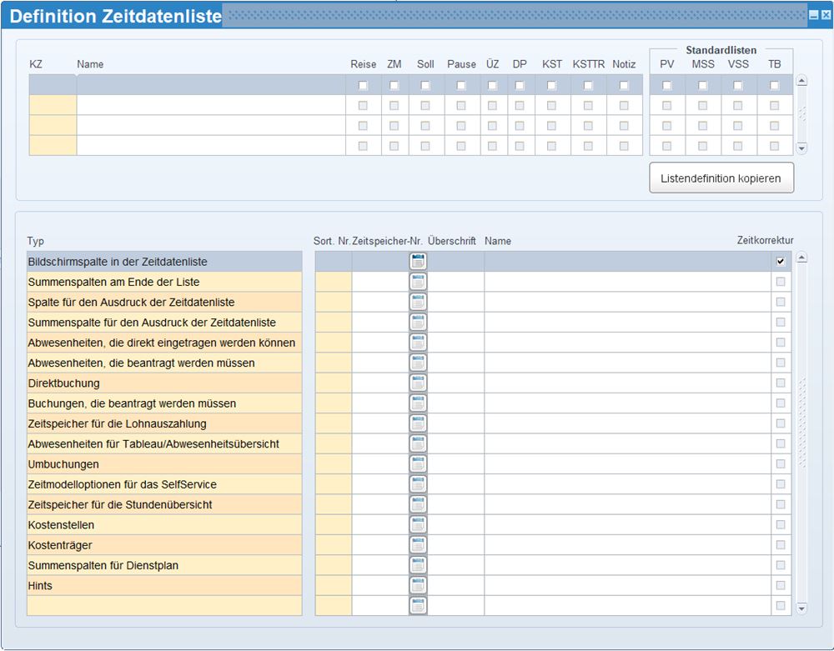Close the Definition Zeitdatenliste window
Viewport: 834px width, 651px height.
click(x=826, y=15)
